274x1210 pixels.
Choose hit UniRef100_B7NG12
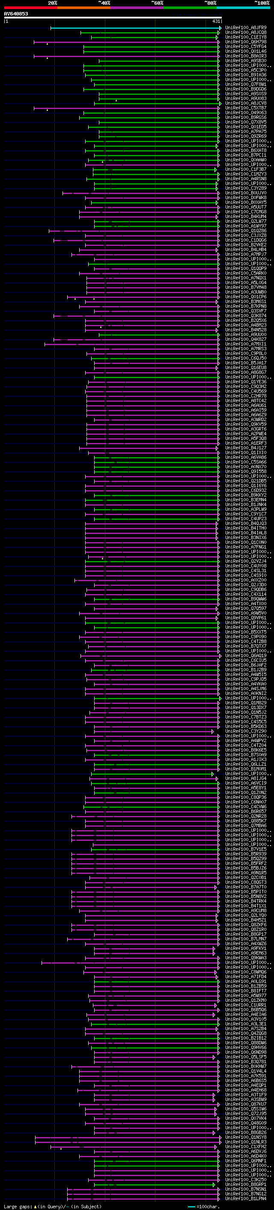(246, 1194)
